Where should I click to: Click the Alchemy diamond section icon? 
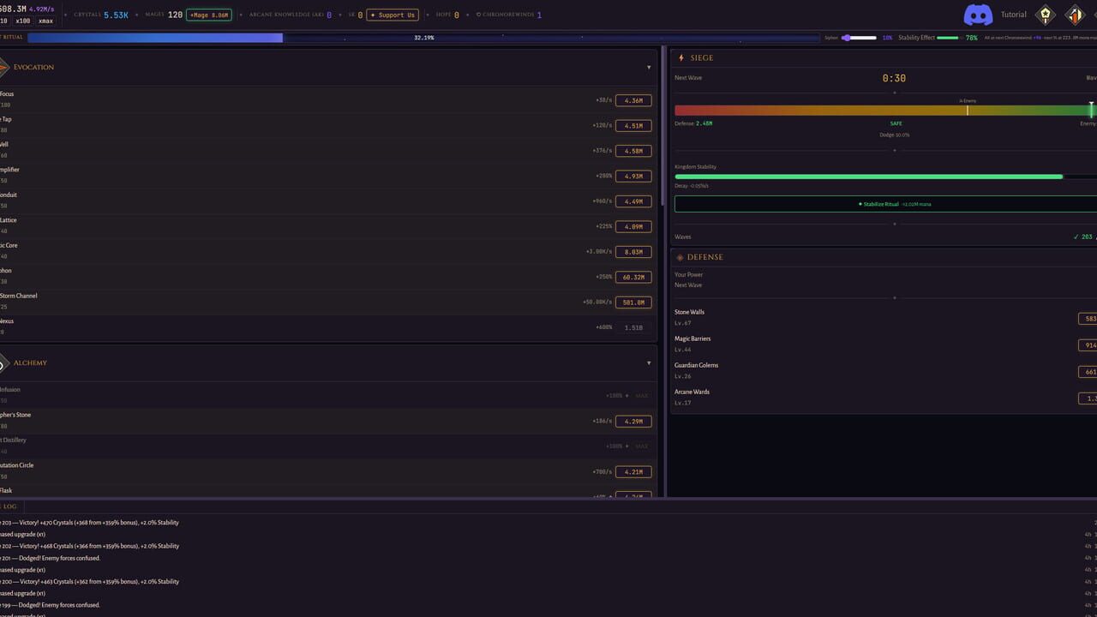point(3,363)
